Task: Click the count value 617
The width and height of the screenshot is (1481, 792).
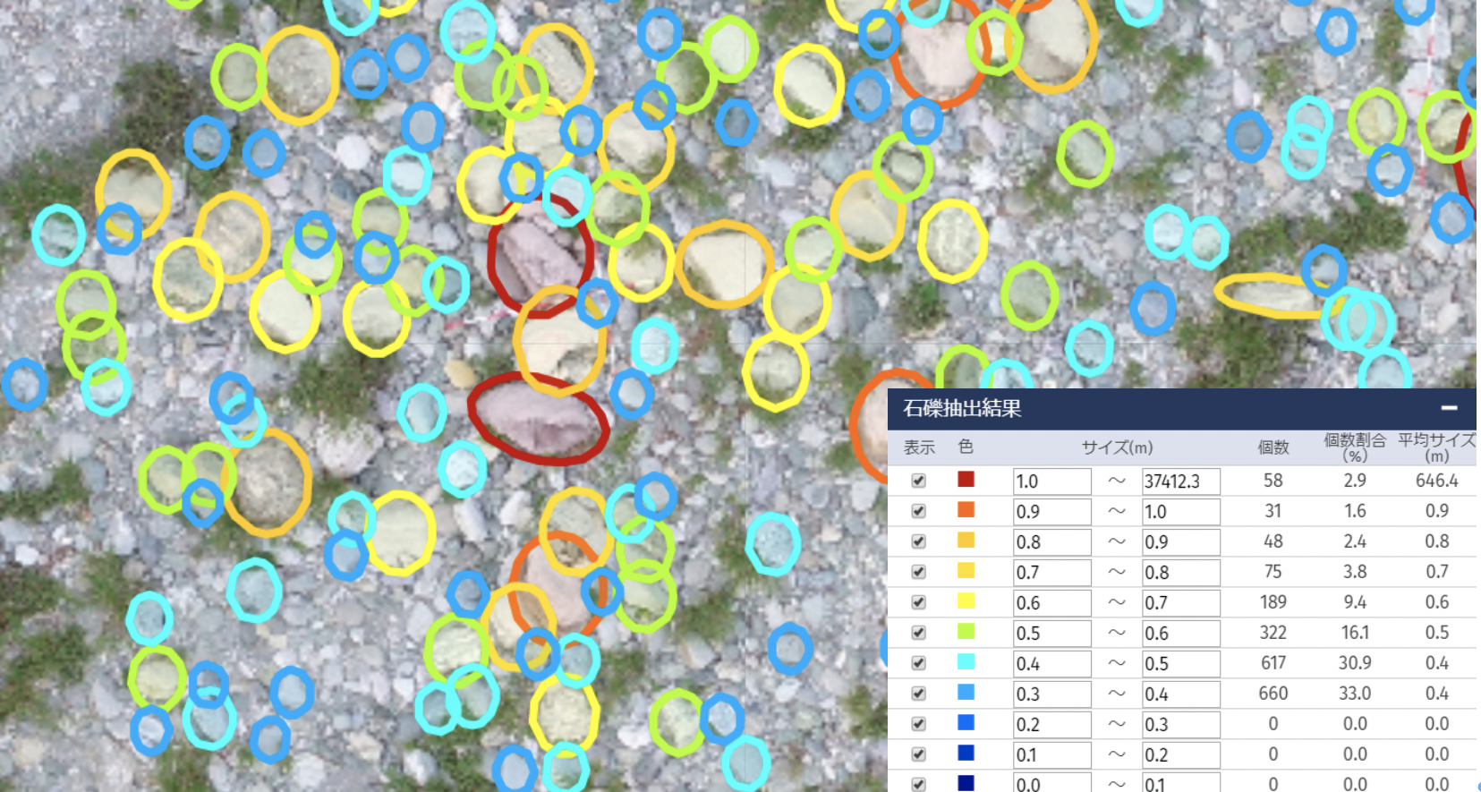Action: pos(1273,663)
